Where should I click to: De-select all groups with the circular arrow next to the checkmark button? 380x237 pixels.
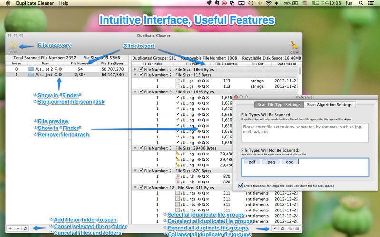pyautogui.click(x=282, y=228)
